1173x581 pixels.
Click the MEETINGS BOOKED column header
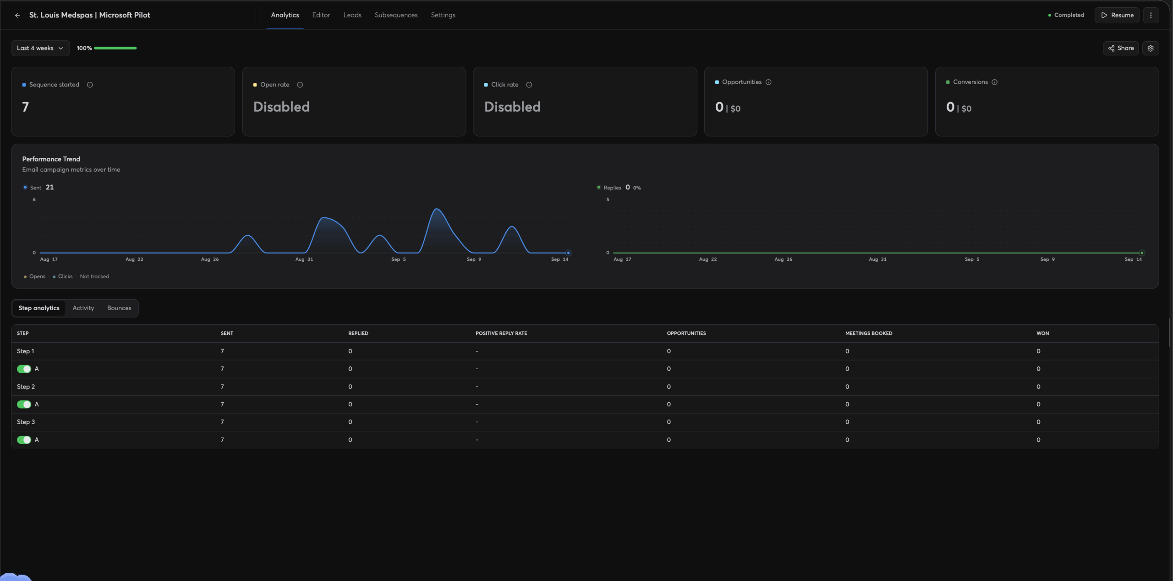(x=869, y=333)
